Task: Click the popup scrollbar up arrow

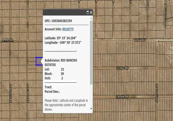Action: pos(91,18)
